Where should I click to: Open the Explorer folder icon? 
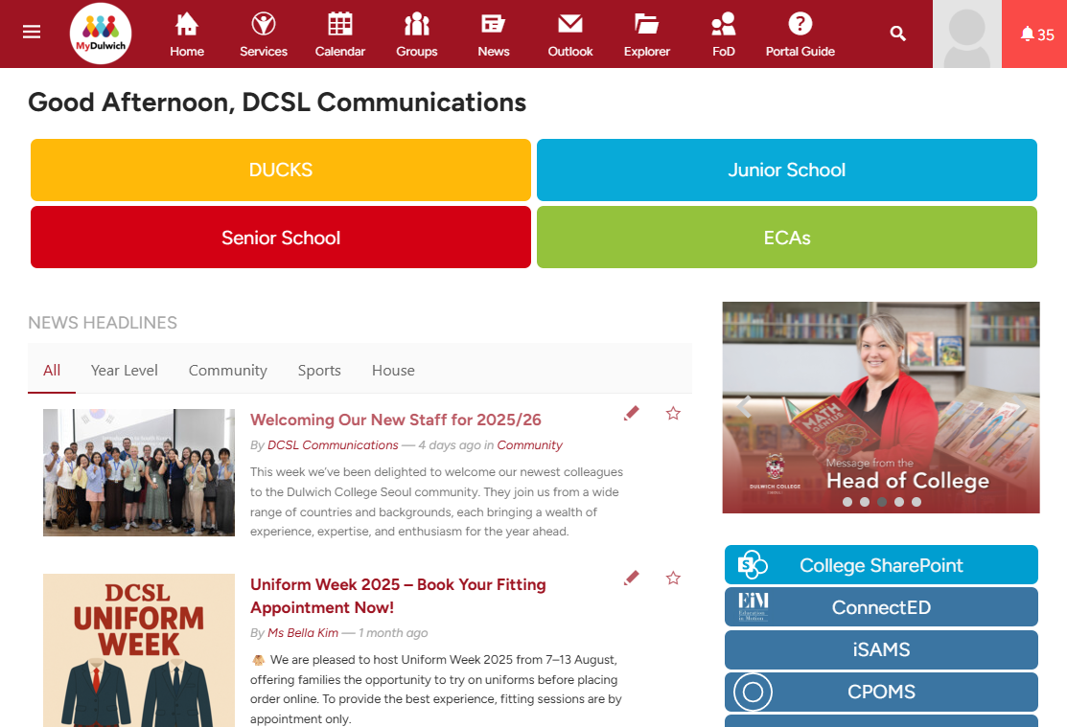coord(647,25)
